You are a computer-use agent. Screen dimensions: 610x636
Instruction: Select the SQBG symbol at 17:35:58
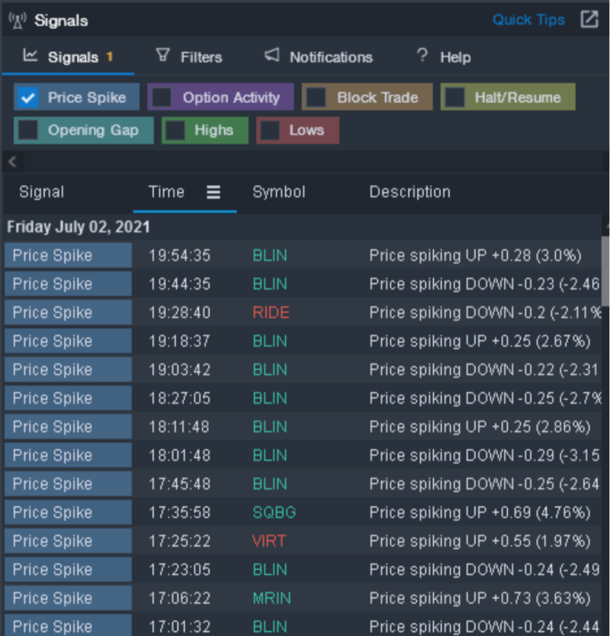point(274,513)
